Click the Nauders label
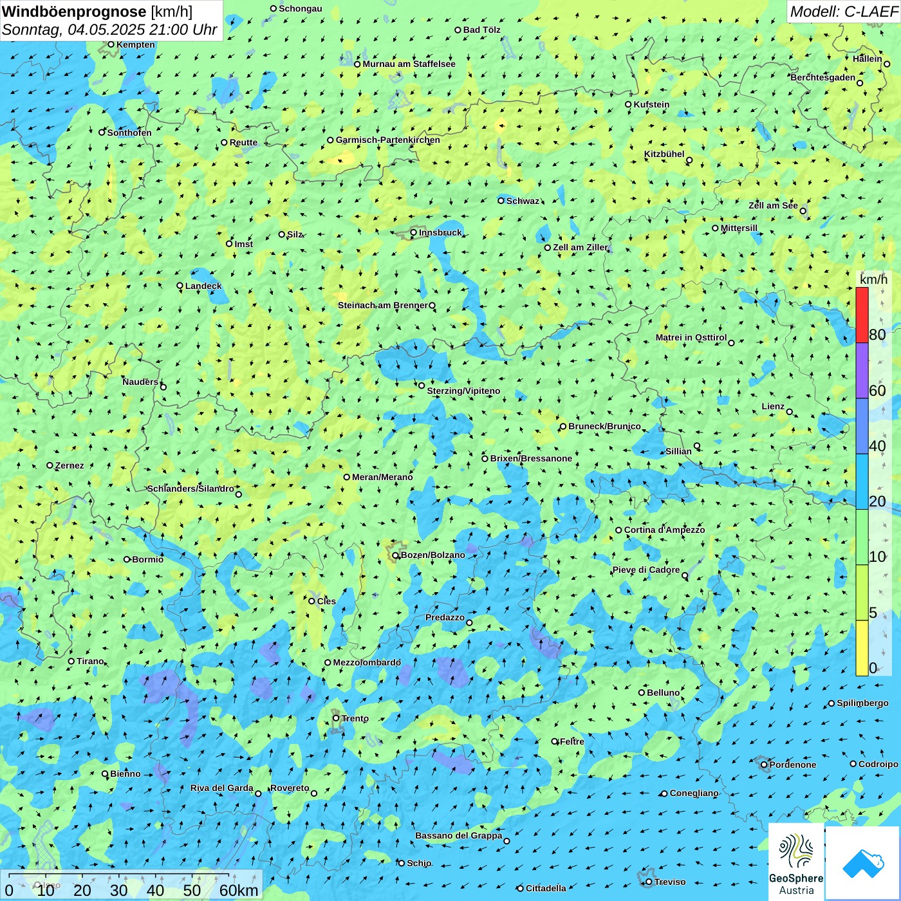This screenshot has width=901, height=901. tap(140, 382)
